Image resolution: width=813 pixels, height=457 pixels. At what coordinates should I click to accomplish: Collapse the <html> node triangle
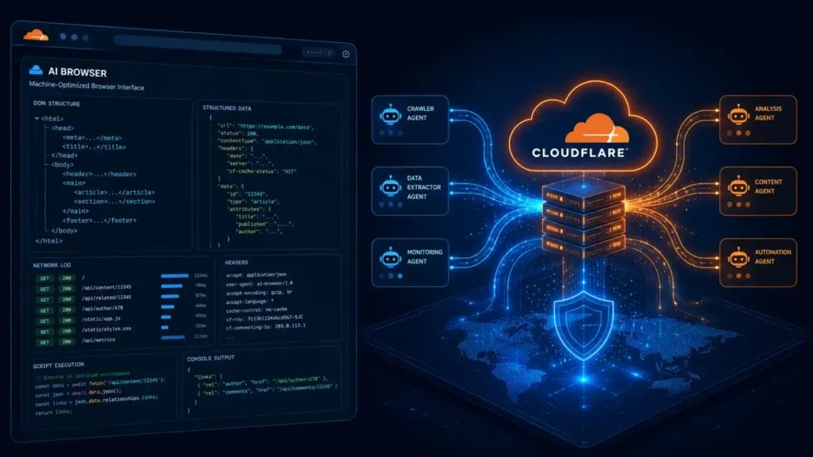(x=37, y=119)
